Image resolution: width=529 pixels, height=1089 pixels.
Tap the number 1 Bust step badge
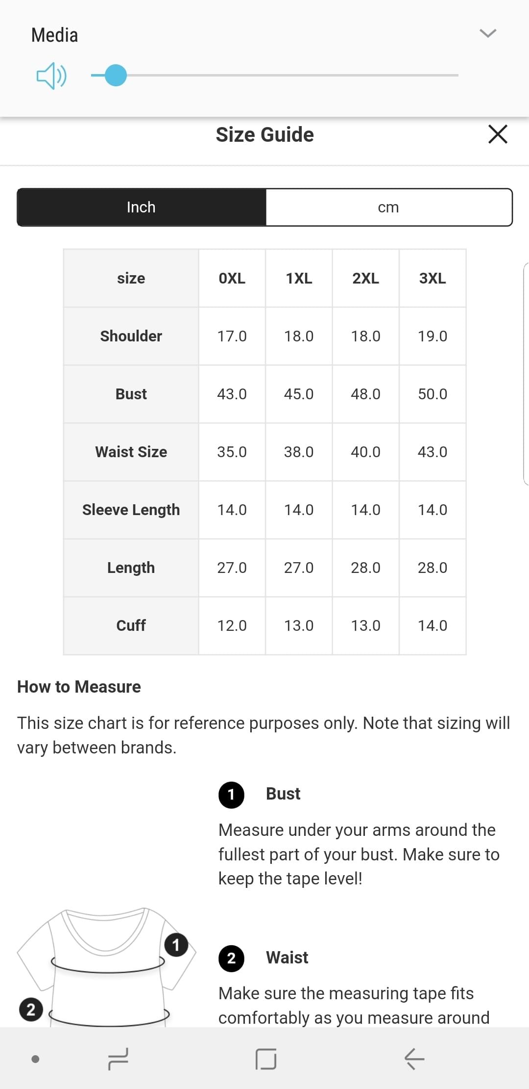231,794
